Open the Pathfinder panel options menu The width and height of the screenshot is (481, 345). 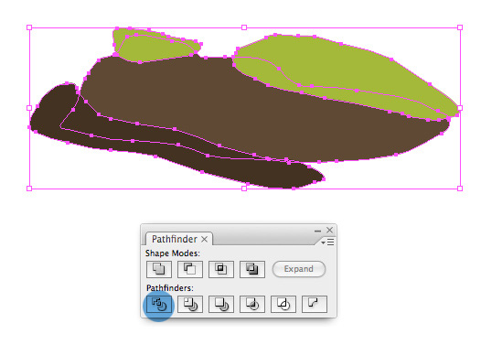(327, 243)
